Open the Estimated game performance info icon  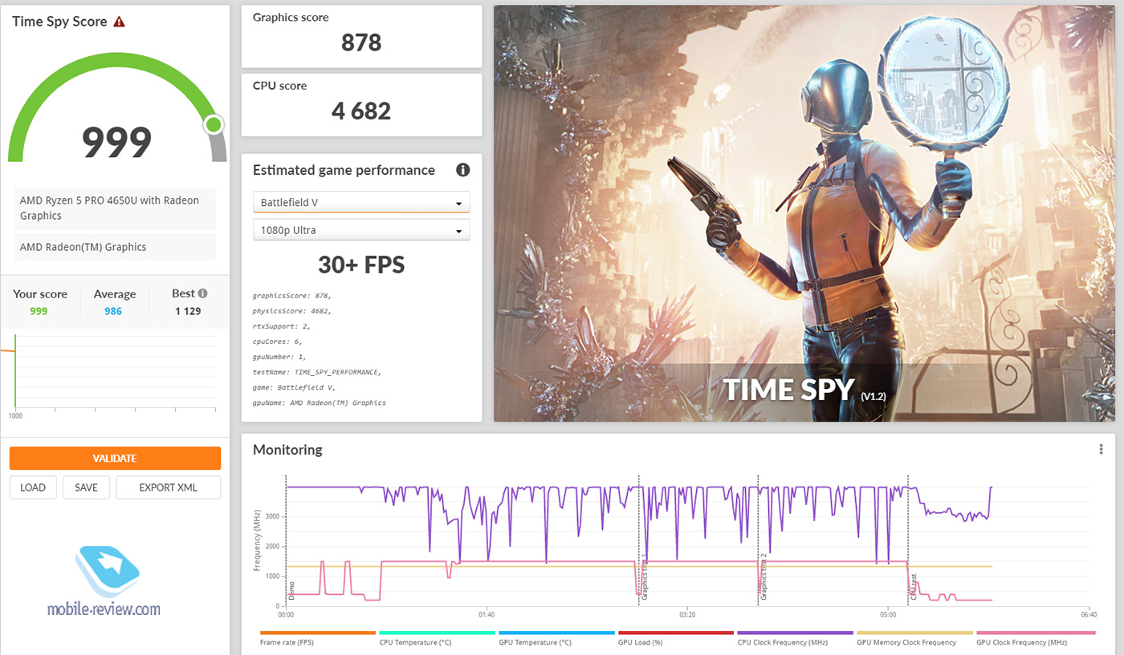[462, 170]
